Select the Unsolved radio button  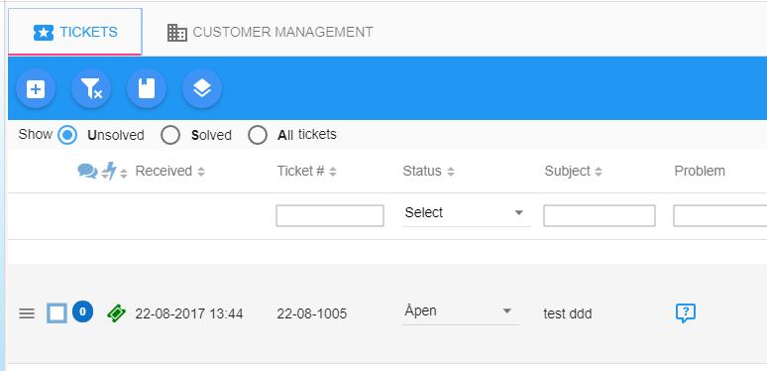point(67,135)
